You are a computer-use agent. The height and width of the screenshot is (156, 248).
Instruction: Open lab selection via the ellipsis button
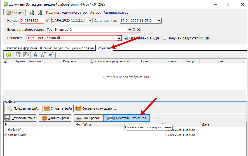[x=129, y=30]
